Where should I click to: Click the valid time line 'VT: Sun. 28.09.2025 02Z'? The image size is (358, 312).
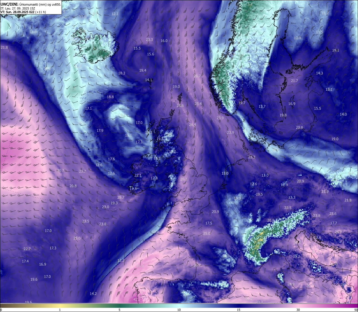pyautogui.click(x=18, y=12)
